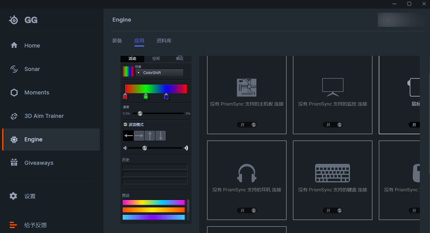Image resolution: width=430 pixels, height=233 pixels.
Task: Select Engine in the sidebar
Action: (51, 139)
